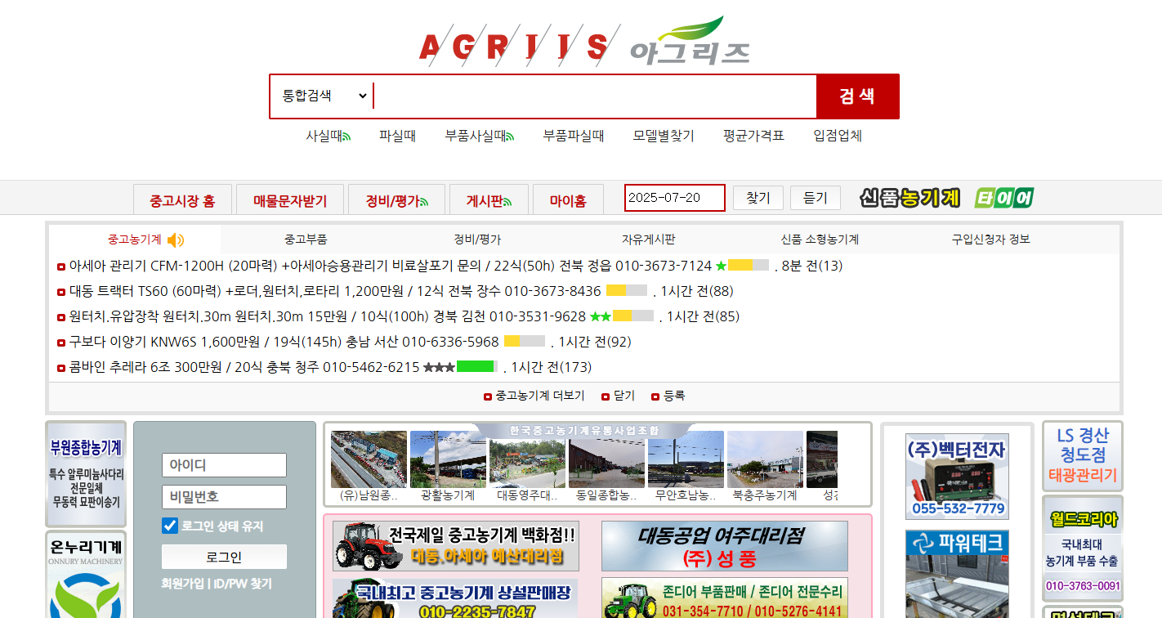The image size is (1162, 618).
Task: Open the 모델별찾기 link
Action: 664,136
